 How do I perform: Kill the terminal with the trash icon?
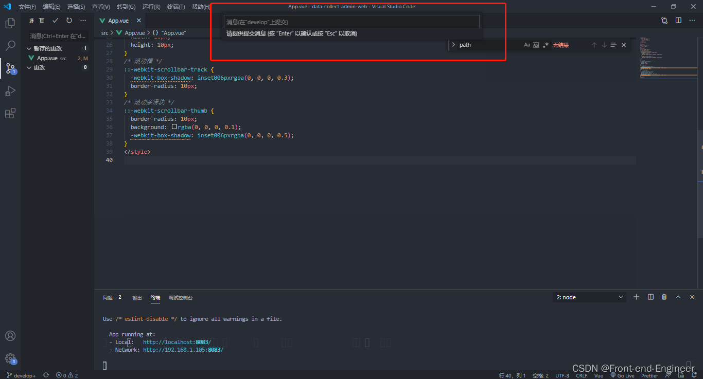point(664,297)
